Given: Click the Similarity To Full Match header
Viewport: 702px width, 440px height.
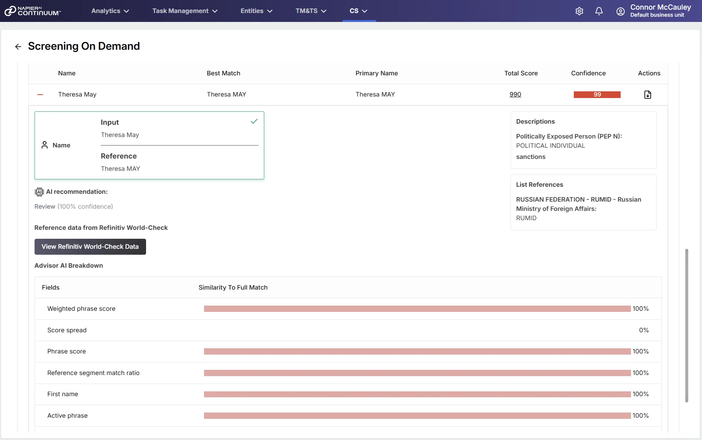Looking at the screenshot, I should click(x=233, y=287).
